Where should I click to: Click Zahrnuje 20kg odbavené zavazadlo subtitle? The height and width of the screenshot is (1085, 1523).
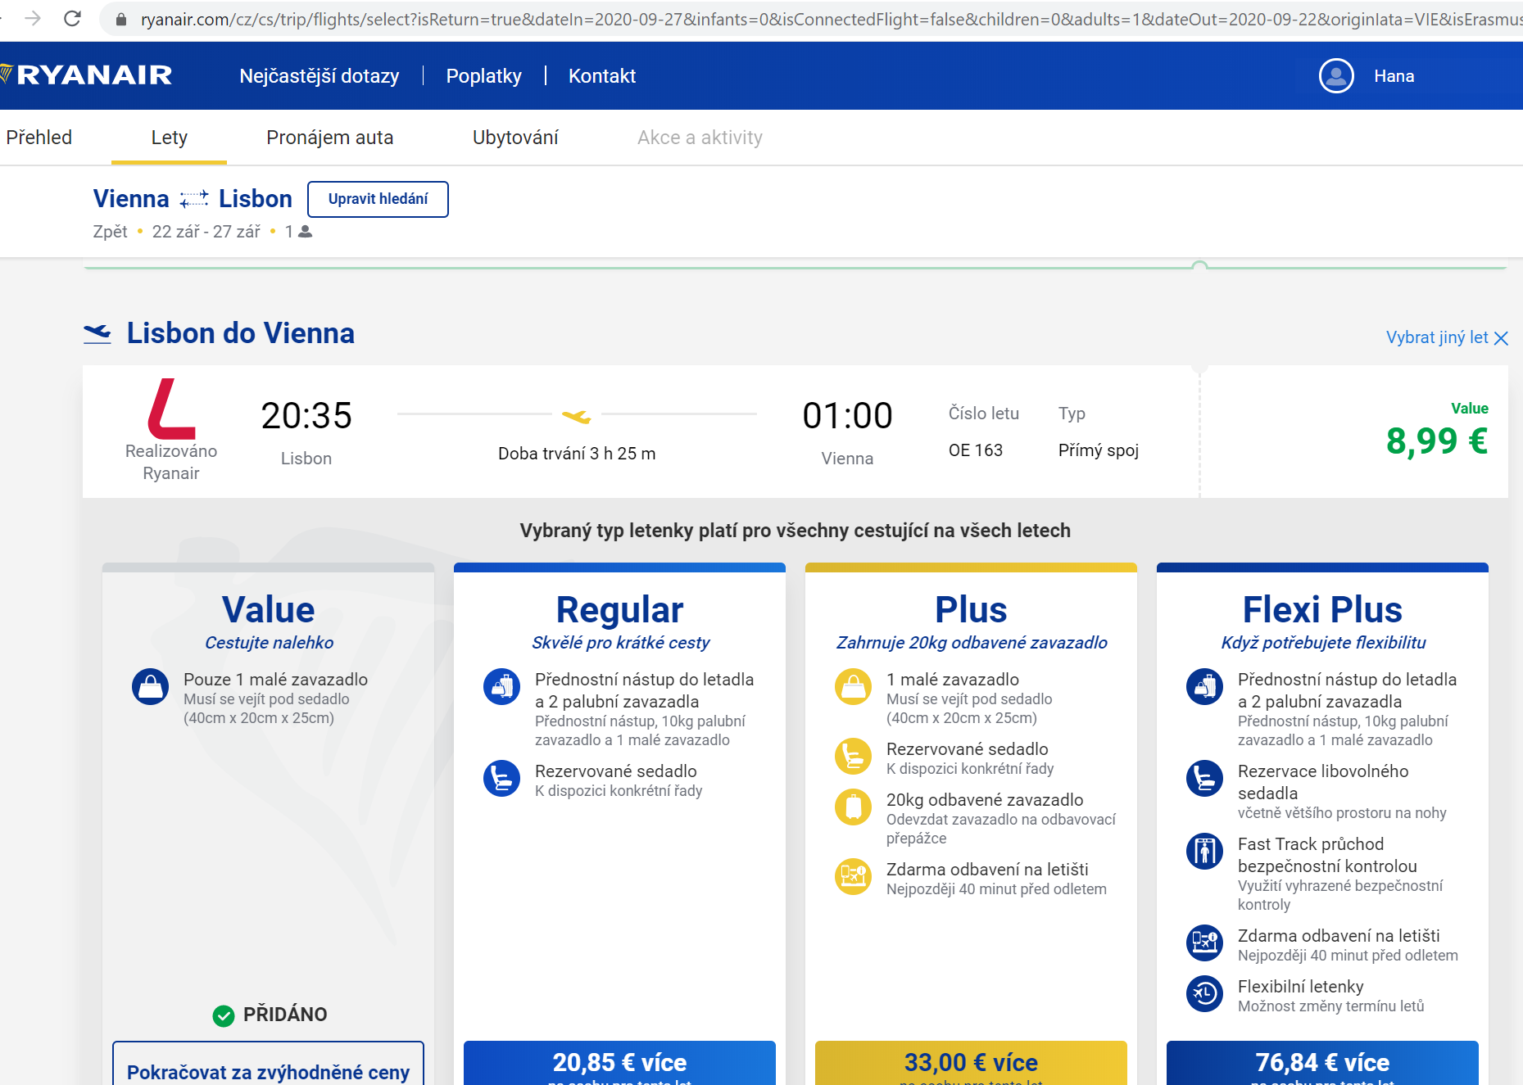tap(972, 643)
